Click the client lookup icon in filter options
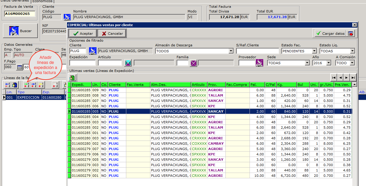This screenshot has width=366, height=186. (x=93, y=51)
